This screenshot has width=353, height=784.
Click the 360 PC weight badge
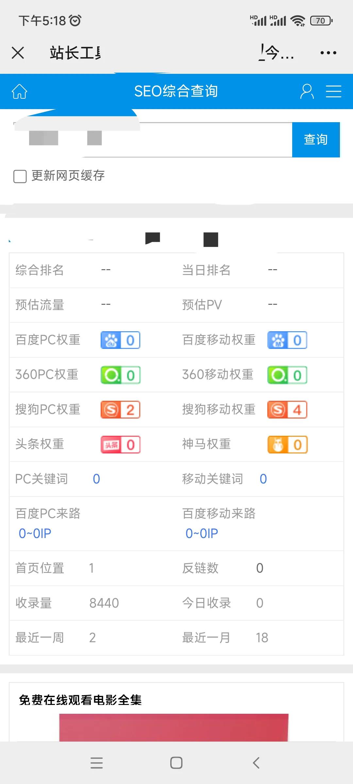pyautogui.click(x=120, y=375)
